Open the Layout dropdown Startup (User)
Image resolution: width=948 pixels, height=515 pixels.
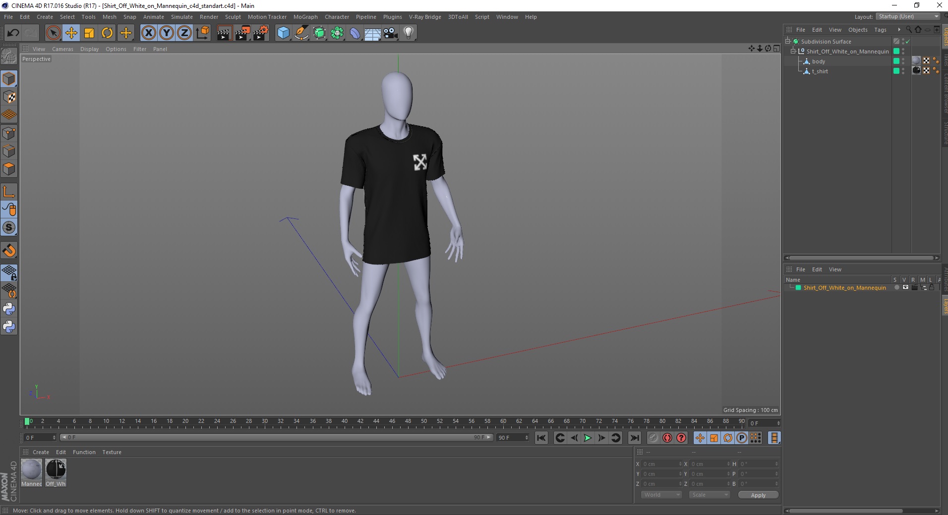pyautogui.click(x=908, y=16)
